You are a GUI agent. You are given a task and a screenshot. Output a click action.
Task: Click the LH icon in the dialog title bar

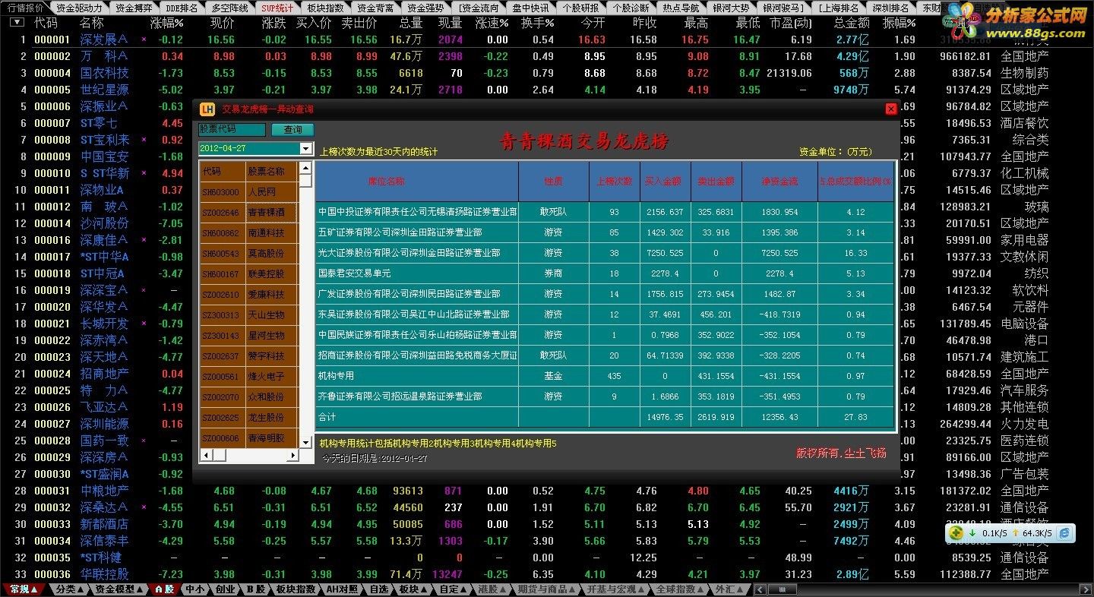pyautogui.click(x=206, y=109)
